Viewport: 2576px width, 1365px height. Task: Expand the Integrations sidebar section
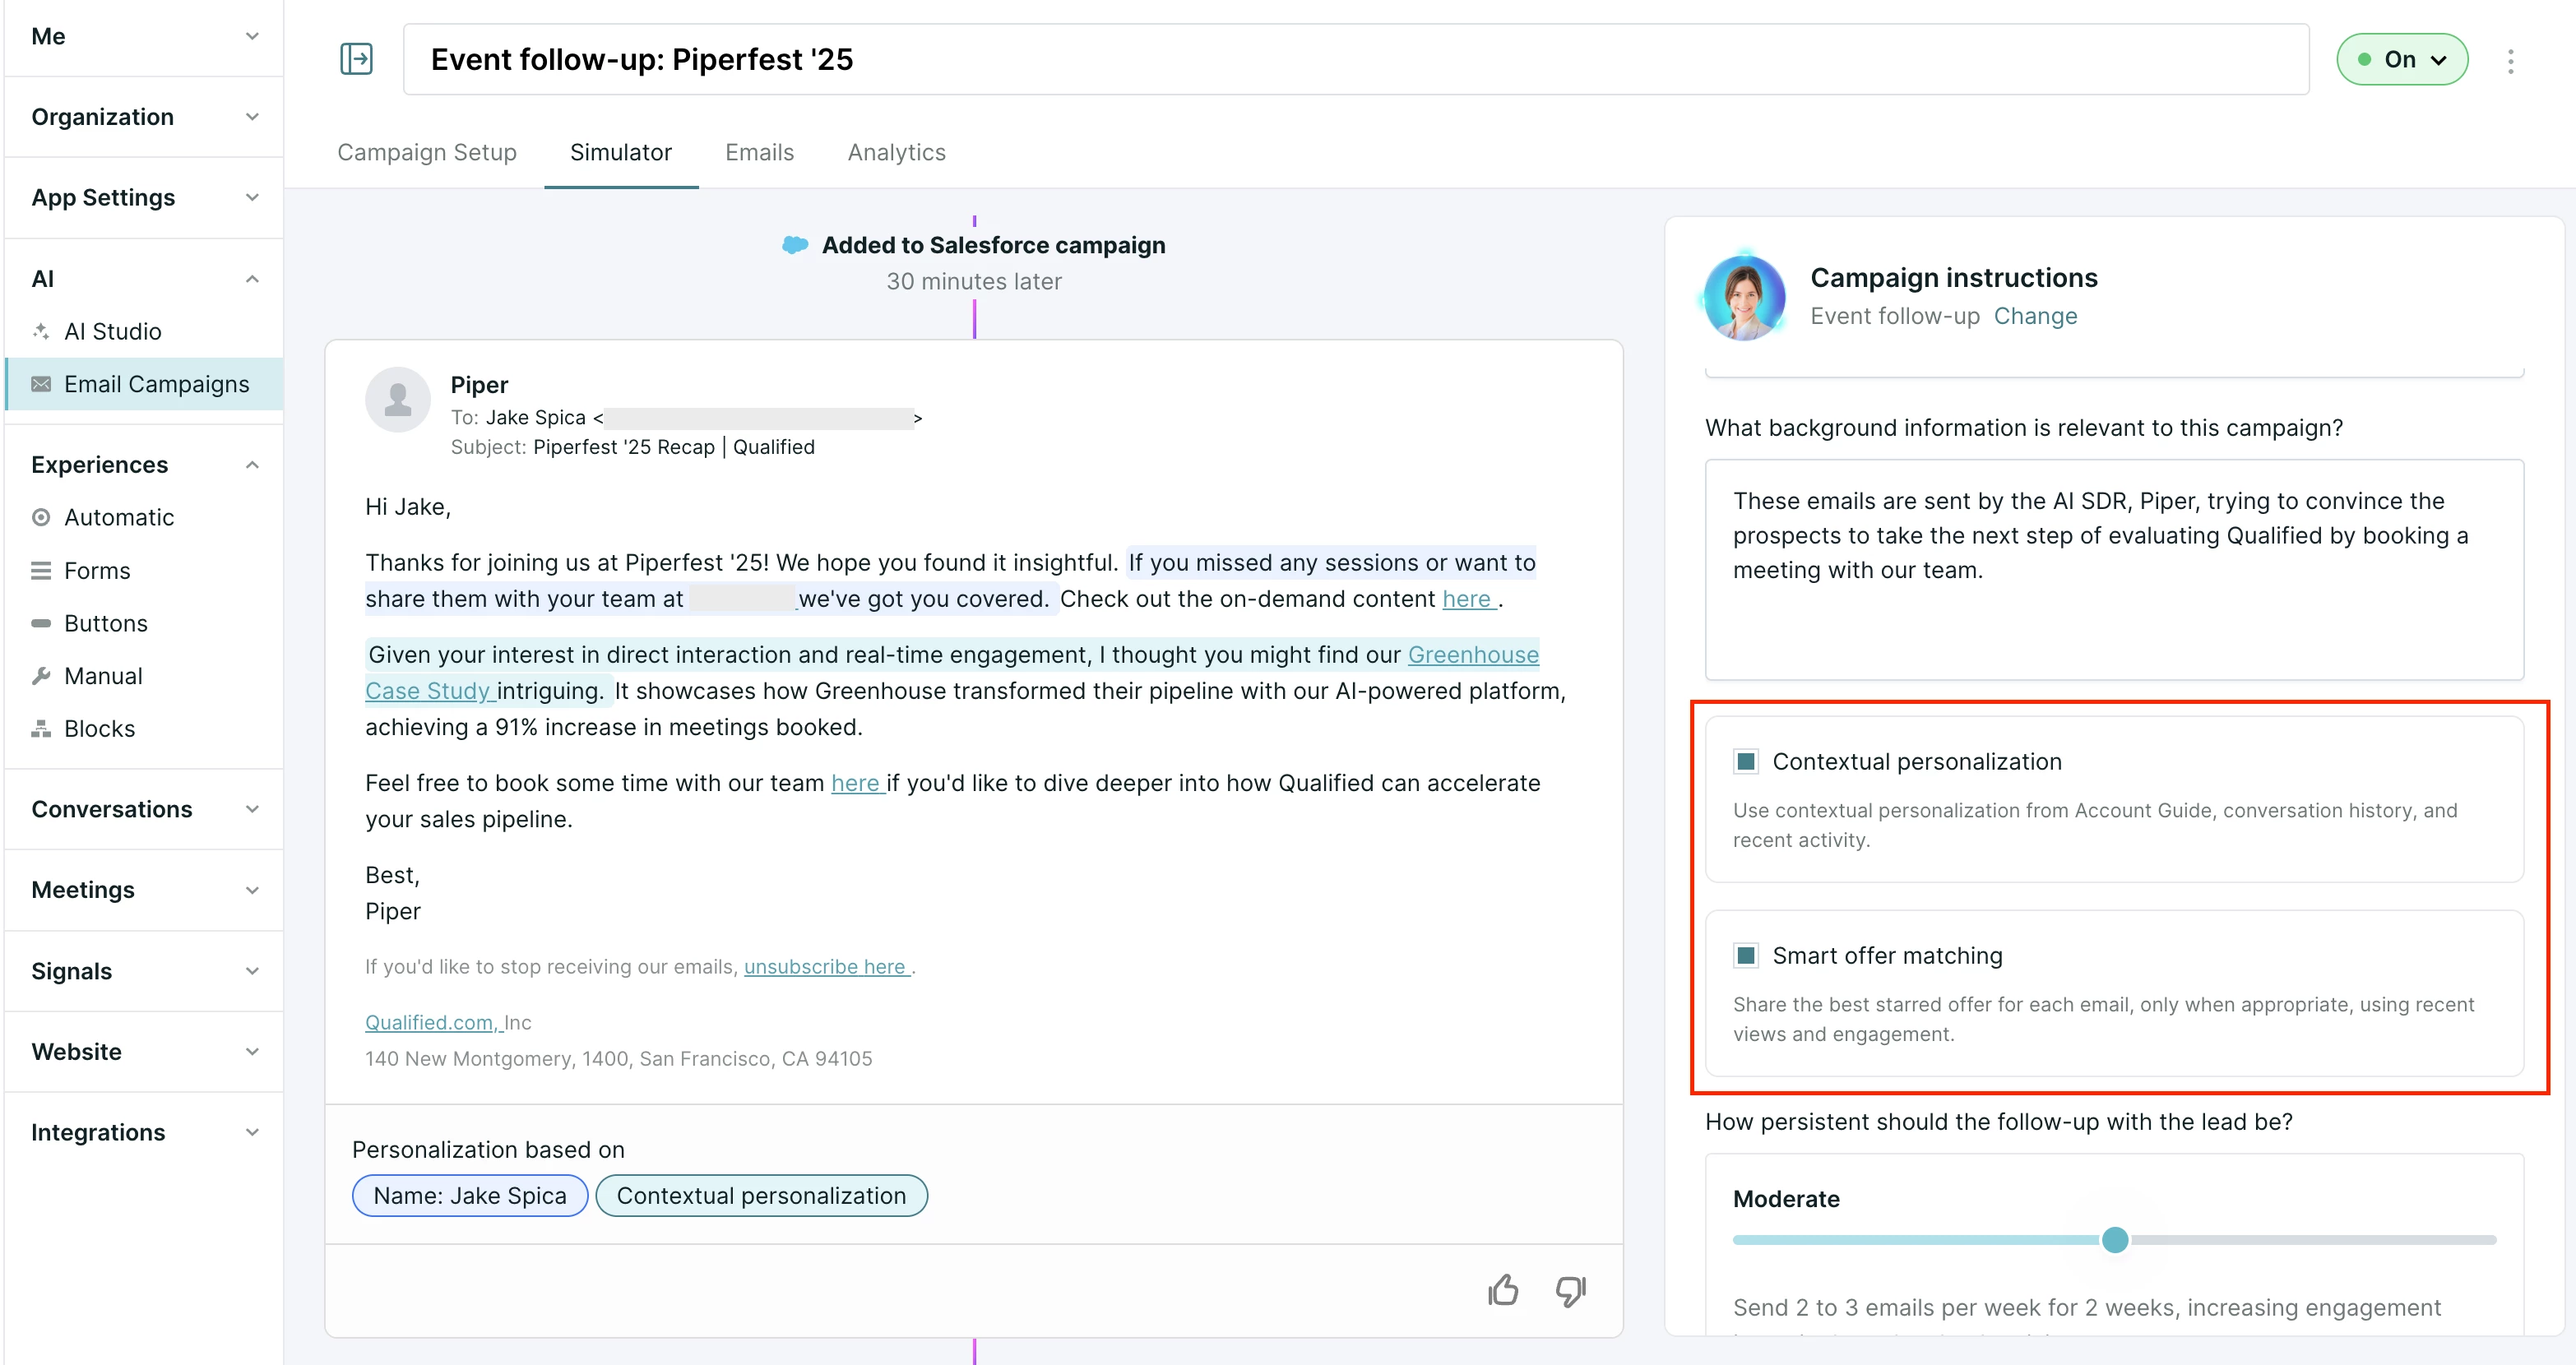(x=144, y=1132)
